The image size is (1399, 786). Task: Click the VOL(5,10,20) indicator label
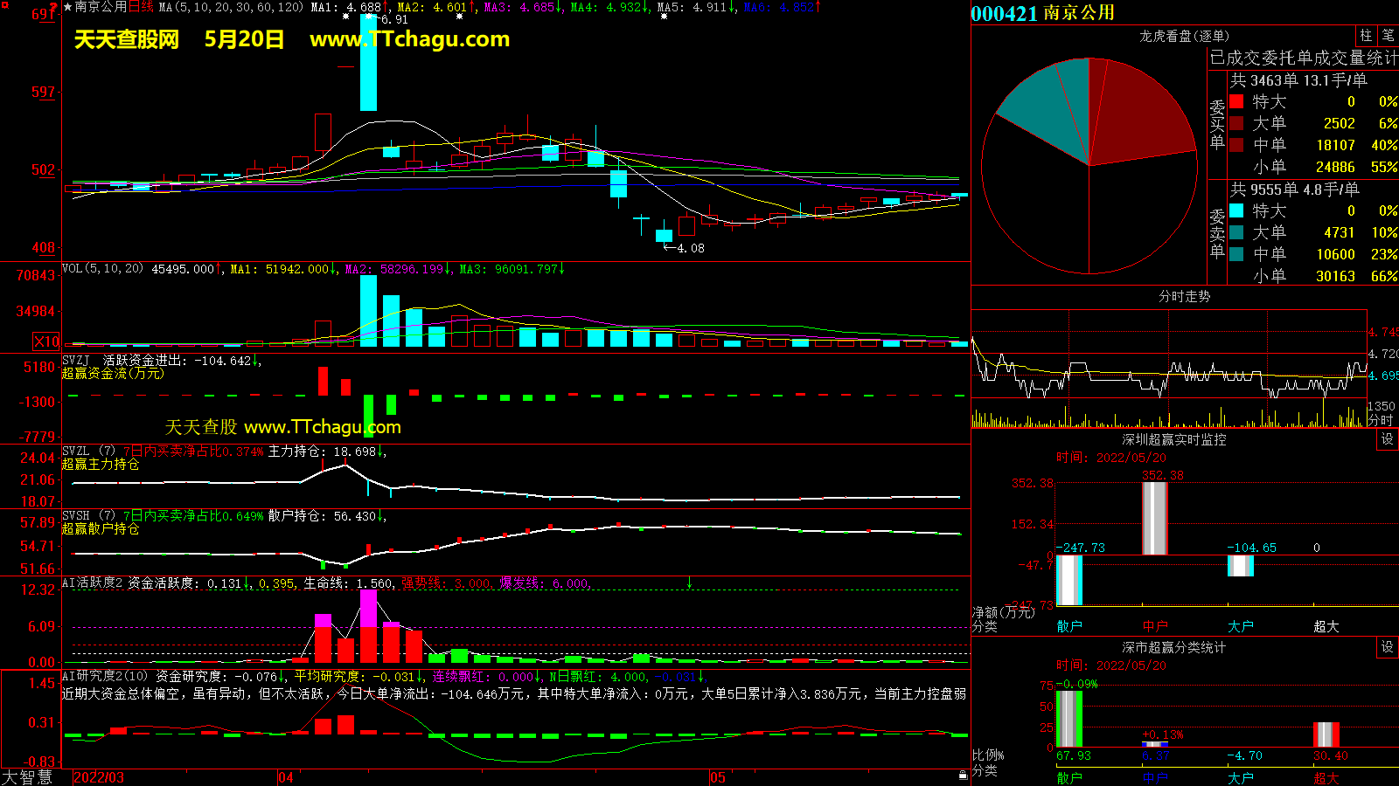point(102,269)
